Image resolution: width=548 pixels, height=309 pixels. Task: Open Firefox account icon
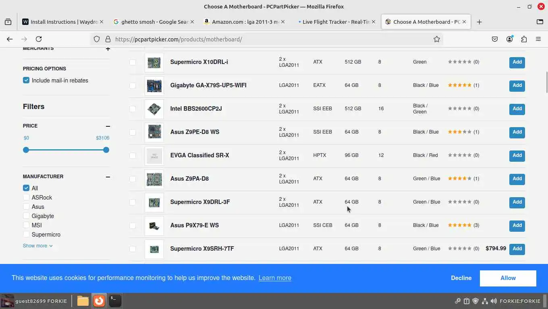click(510, 39)
